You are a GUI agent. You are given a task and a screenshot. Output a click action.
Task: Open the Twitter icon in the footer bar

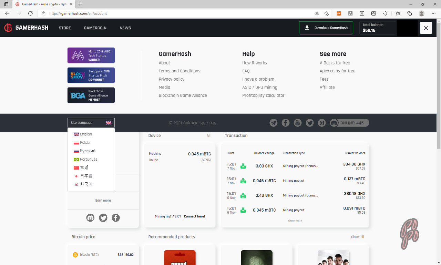point(310,123)
